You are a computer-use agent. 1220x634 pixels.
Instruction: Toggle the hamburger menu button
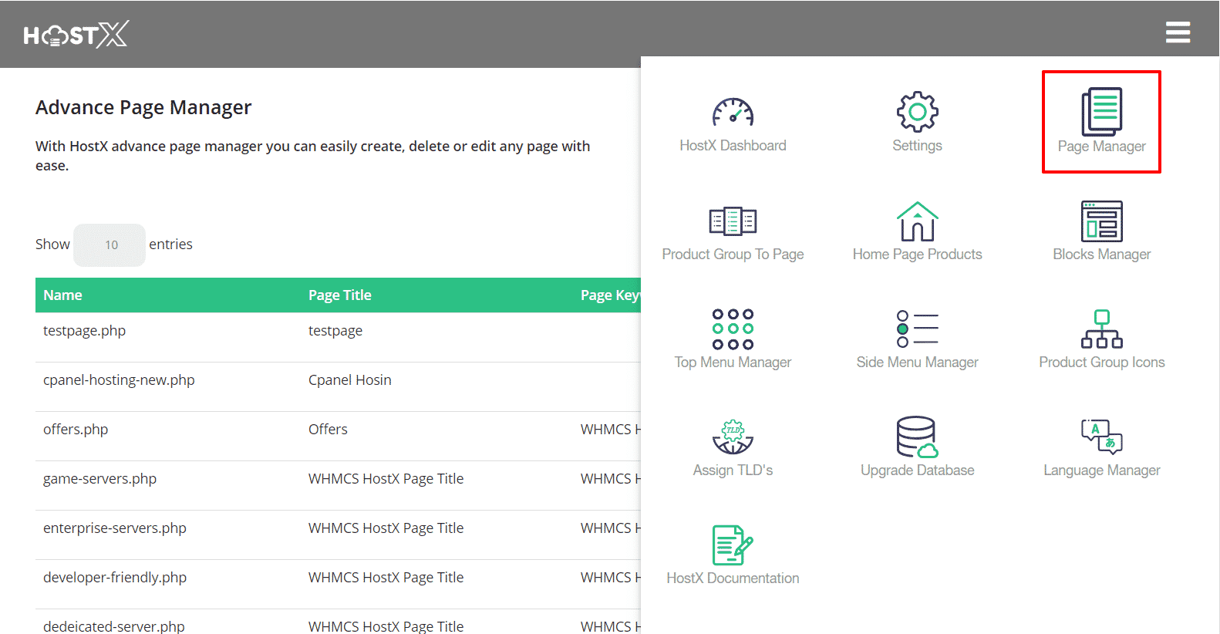click(1178, 32)
